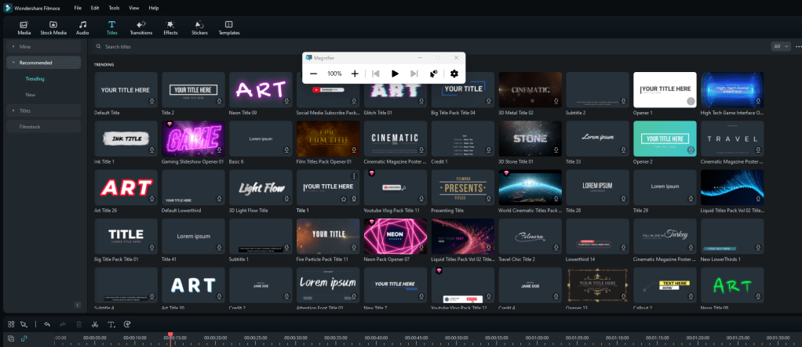Toggle the timeline auto-link icon
The height and width of the screenshot is (347, 802).
(24, 338)
